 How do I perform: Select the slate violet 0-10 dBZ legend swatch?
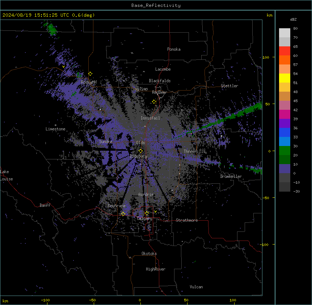point(284,169)
